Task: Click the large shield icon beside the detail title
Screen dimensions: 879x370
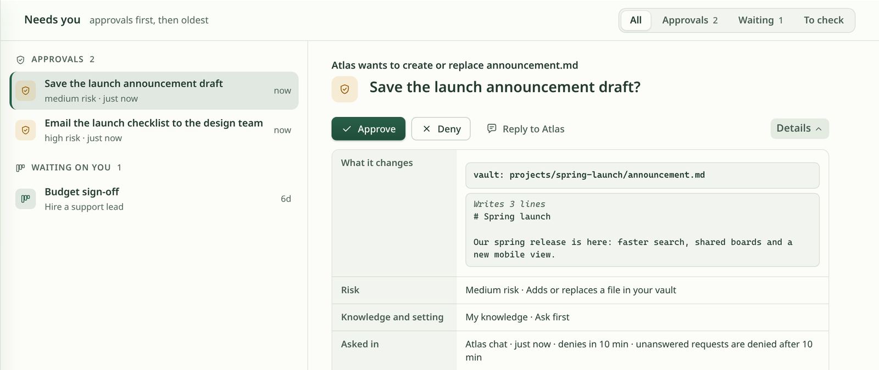Action: pos(344,89)
